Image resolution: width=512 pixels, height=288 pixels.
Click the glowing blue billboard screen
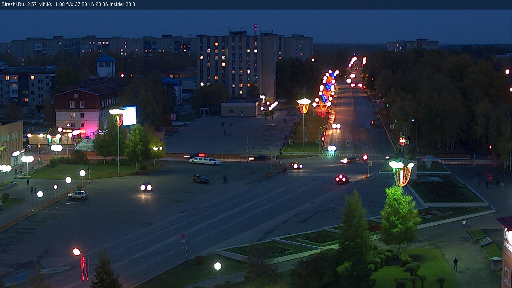pos(130,116)
